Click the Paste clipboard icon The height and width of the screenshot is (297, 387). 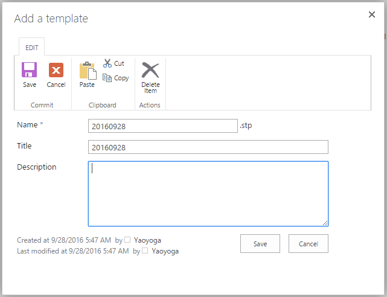pyautogui.click(x=88, y=70)
